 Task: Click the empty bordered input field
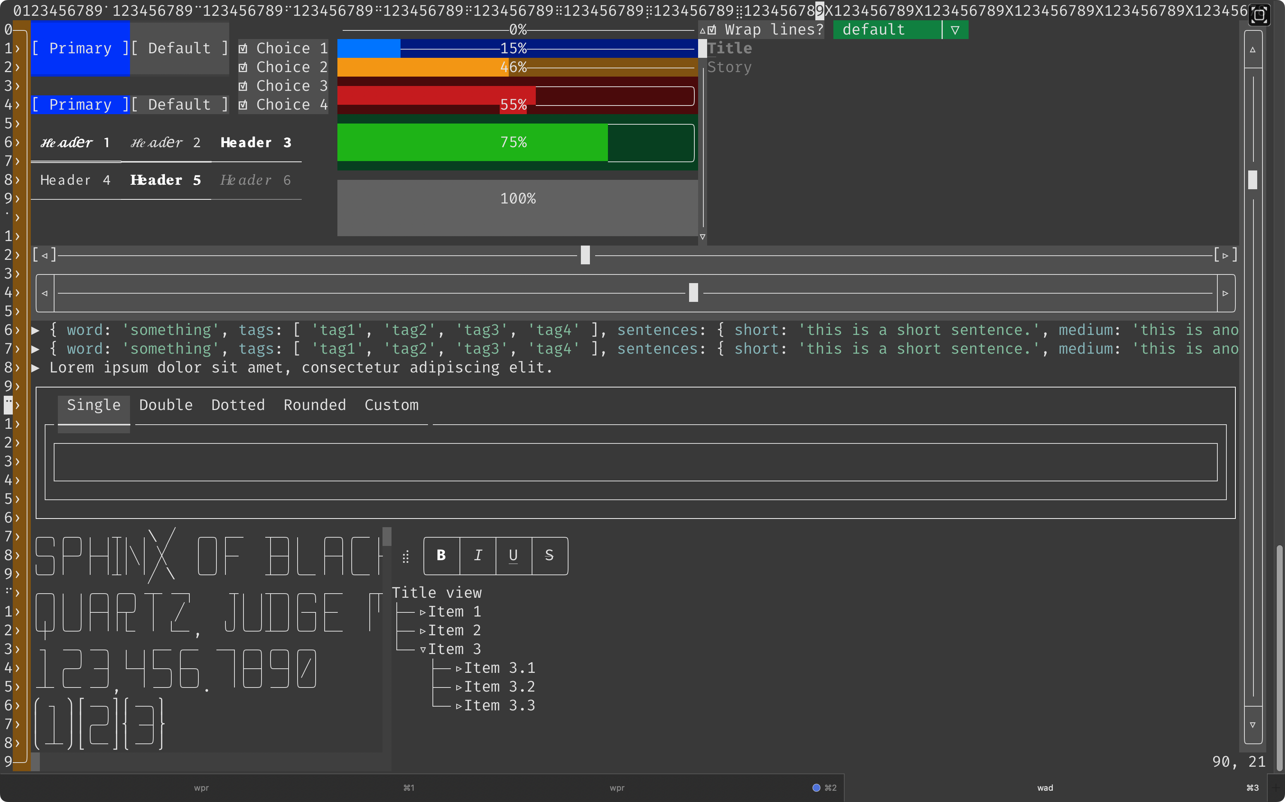click(635, 463)
